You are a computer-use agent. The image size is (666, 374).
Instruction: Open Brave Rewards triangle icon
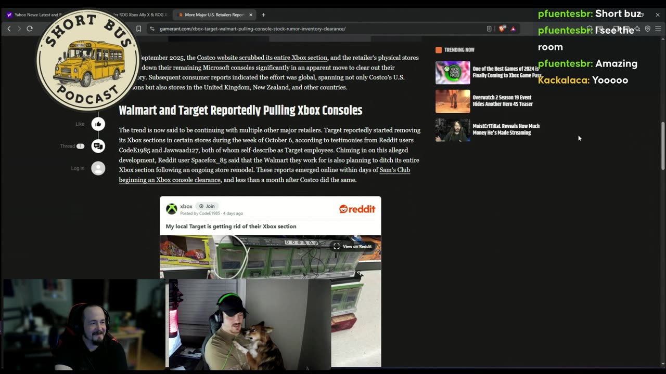pos(513,29)
